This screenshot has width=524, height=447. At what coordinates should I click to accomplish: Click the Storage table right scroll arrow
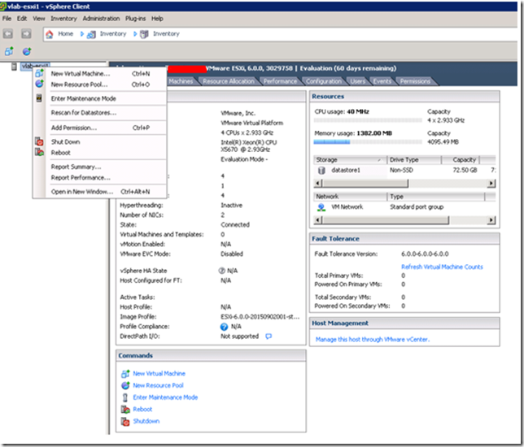tap(491, 184)
